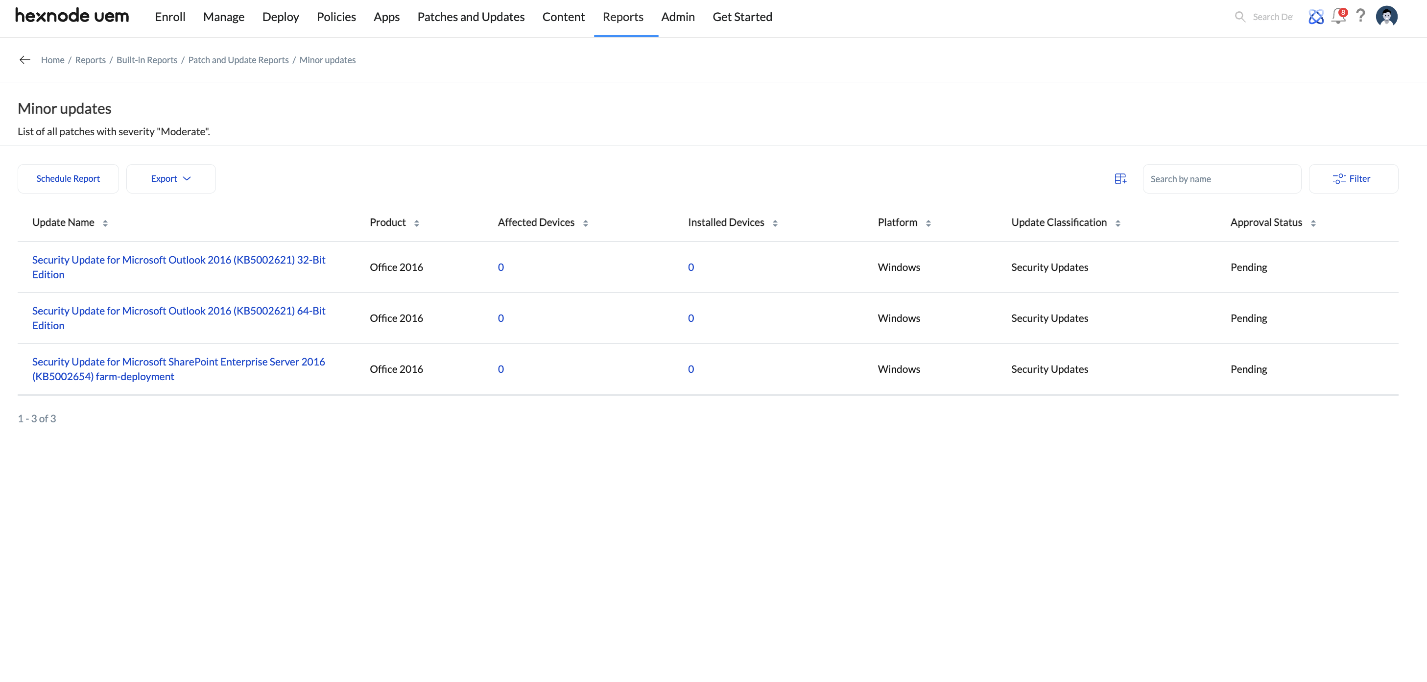
Task: Open SharePoint Enterprise Server KB5002654 update
Action: [178, 369]
